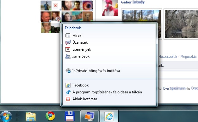Click the pinned Internet Explorer taskbar button
The image size is (198, 122).
109,116
